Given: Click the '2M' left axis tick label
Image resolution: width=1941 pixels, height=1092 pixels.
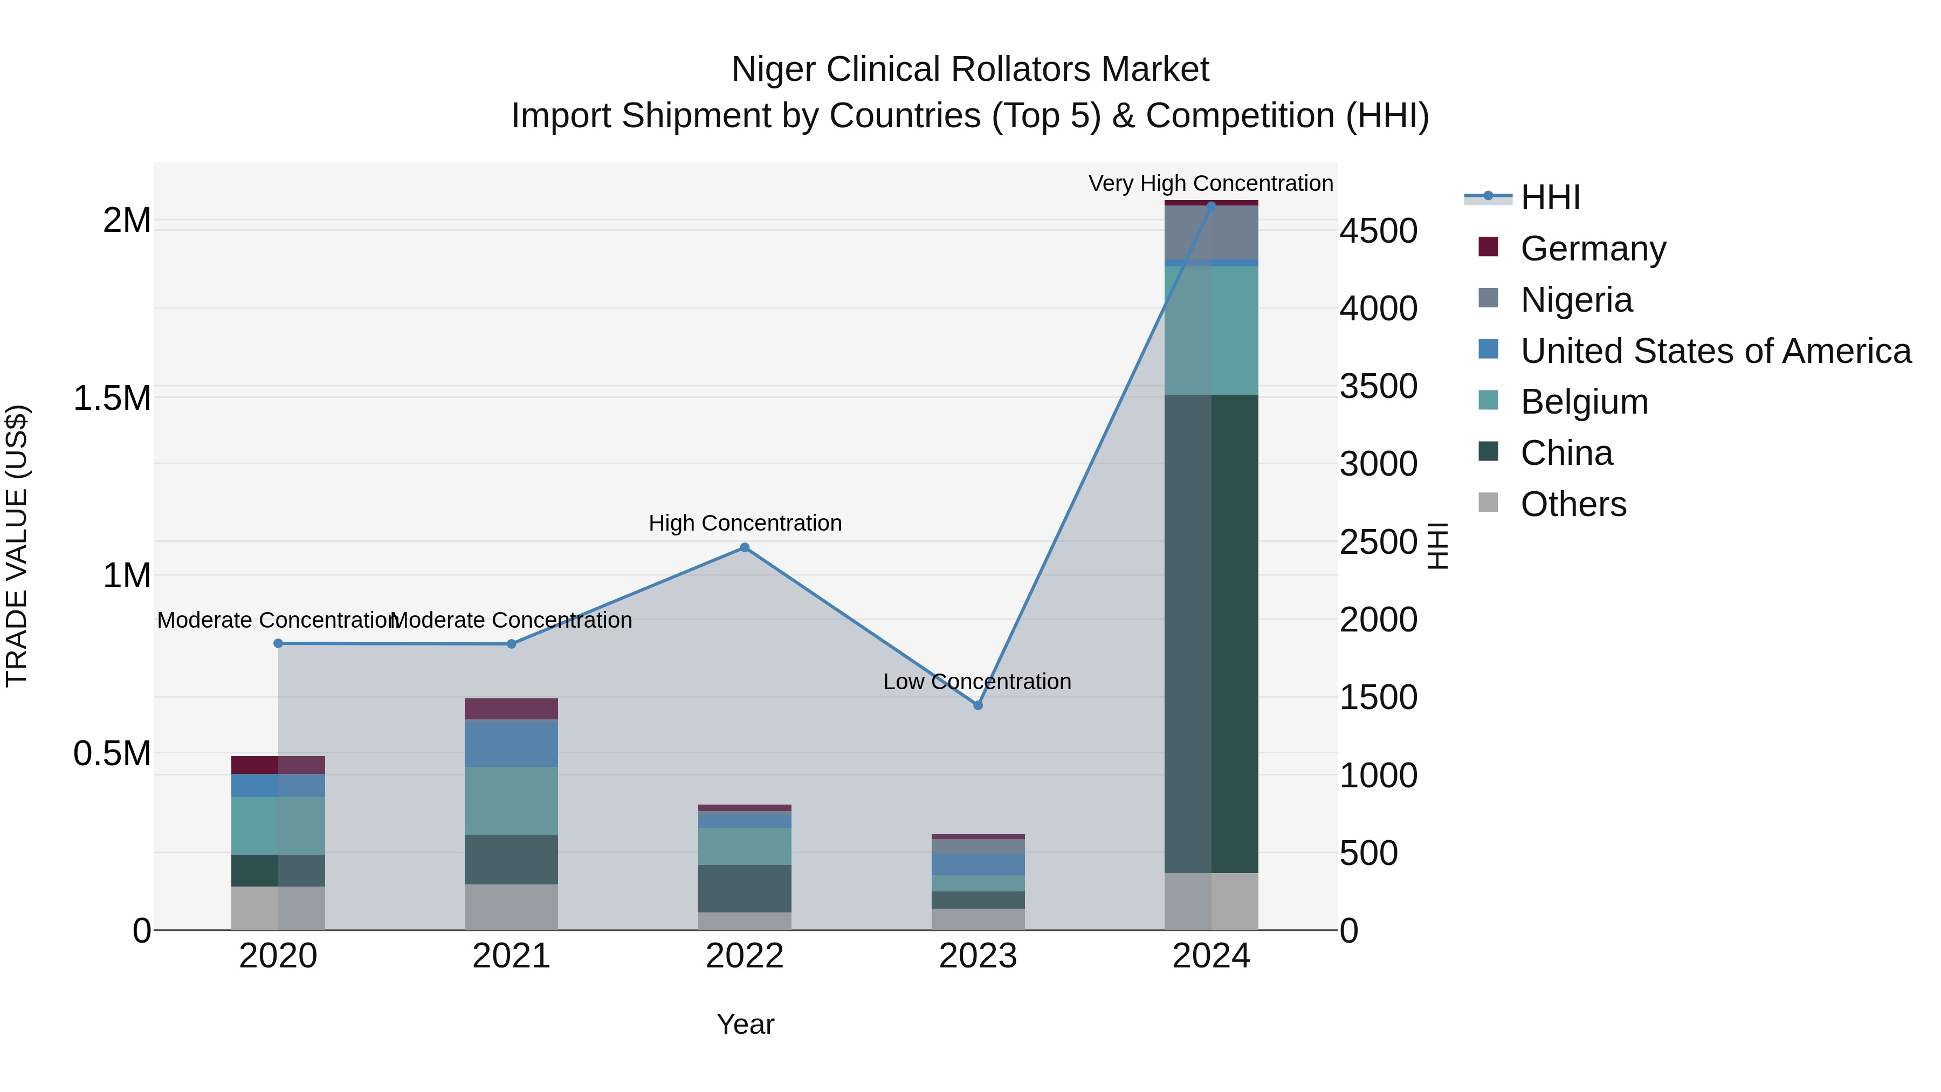Looking at the screenshot, I should 127,221.
